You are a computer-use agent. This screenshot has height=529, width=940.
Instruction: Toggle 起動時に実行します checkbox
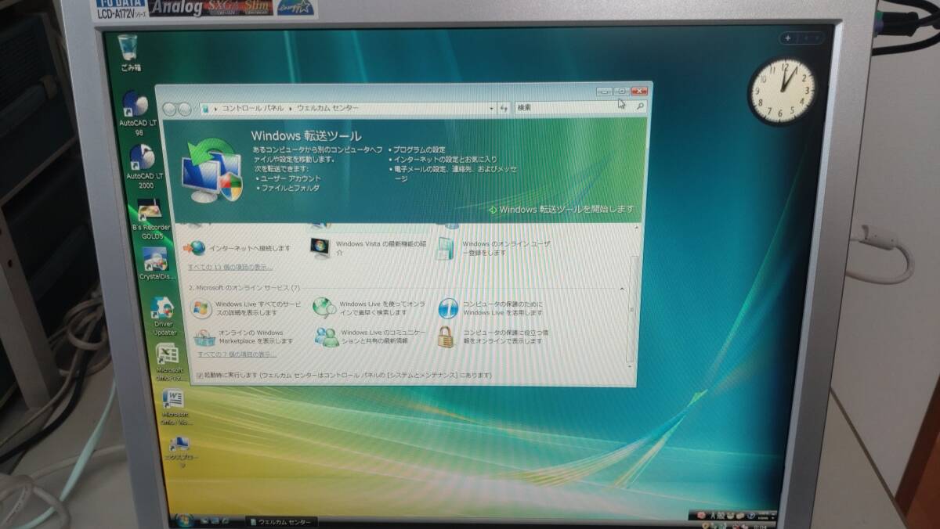200,376
